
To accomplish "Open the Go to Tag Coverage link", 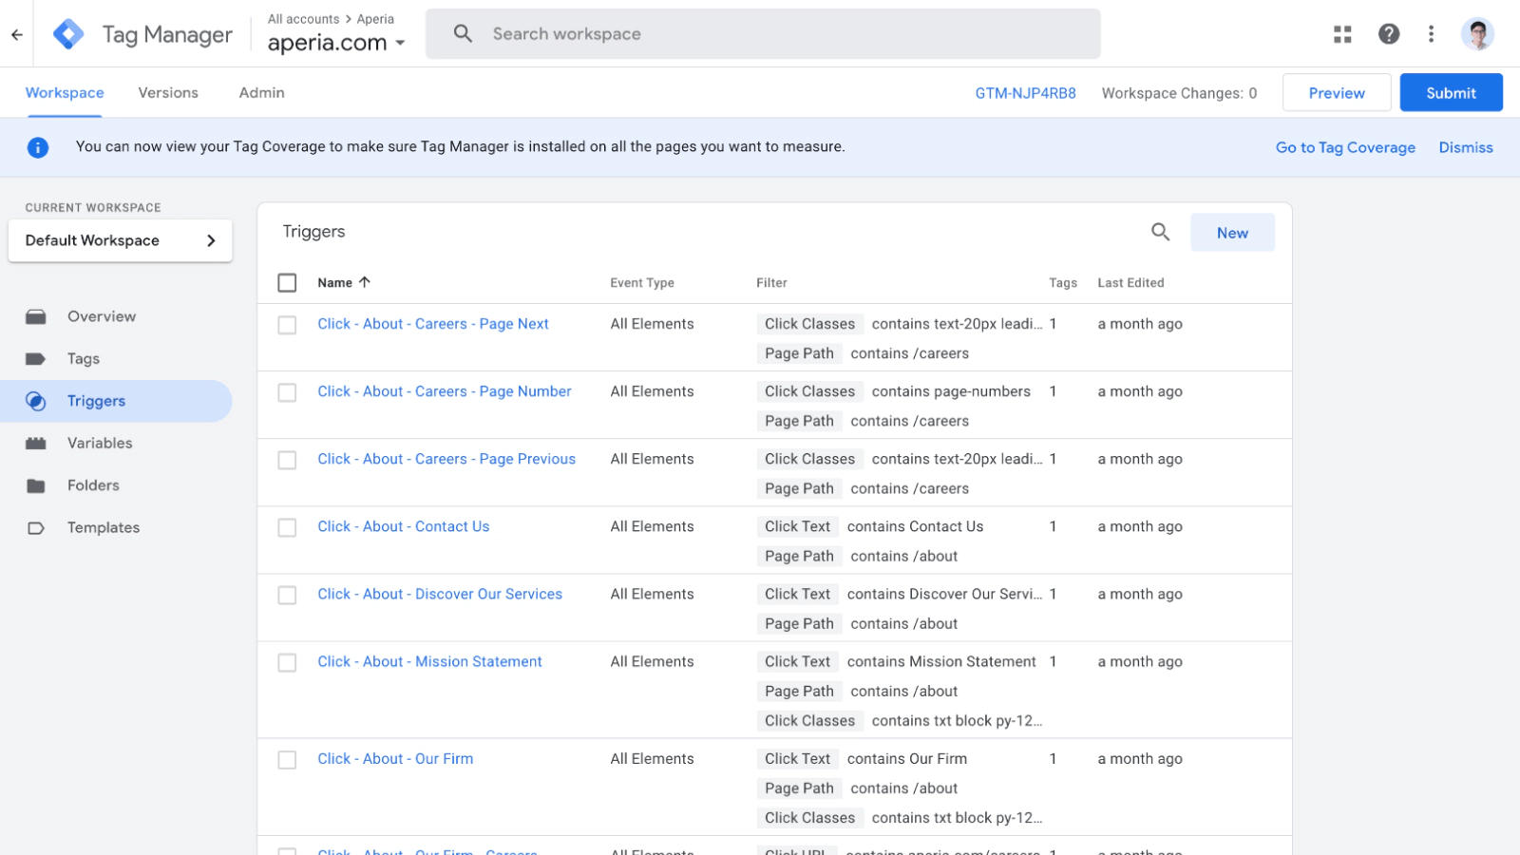I will coord(1344,147).
